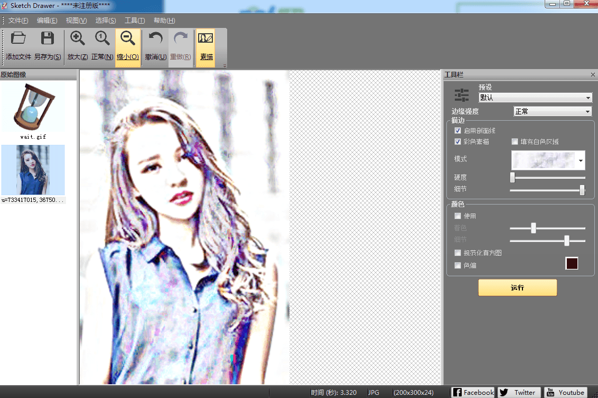Open the 预设 preset dropdown
Image resolution: width=598 pixels, height=398 pixels.
[535, 98]
